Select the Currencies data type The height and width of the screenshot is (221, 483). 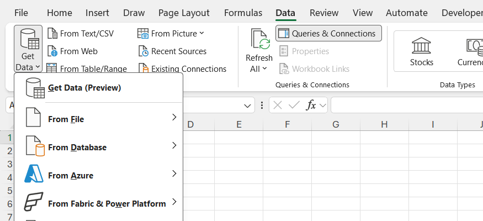coord(470,51)
